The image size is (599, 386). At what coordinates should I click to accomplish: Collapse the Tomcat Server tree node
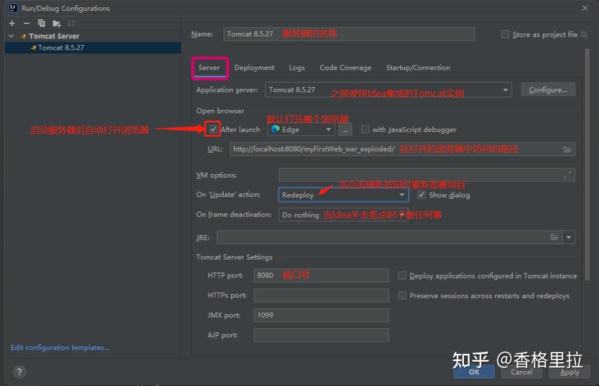11,36
